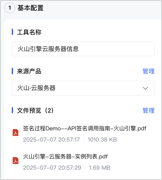
Task: Click the PDF icon for 签名过程Demo file
Action: coord(16,133)
